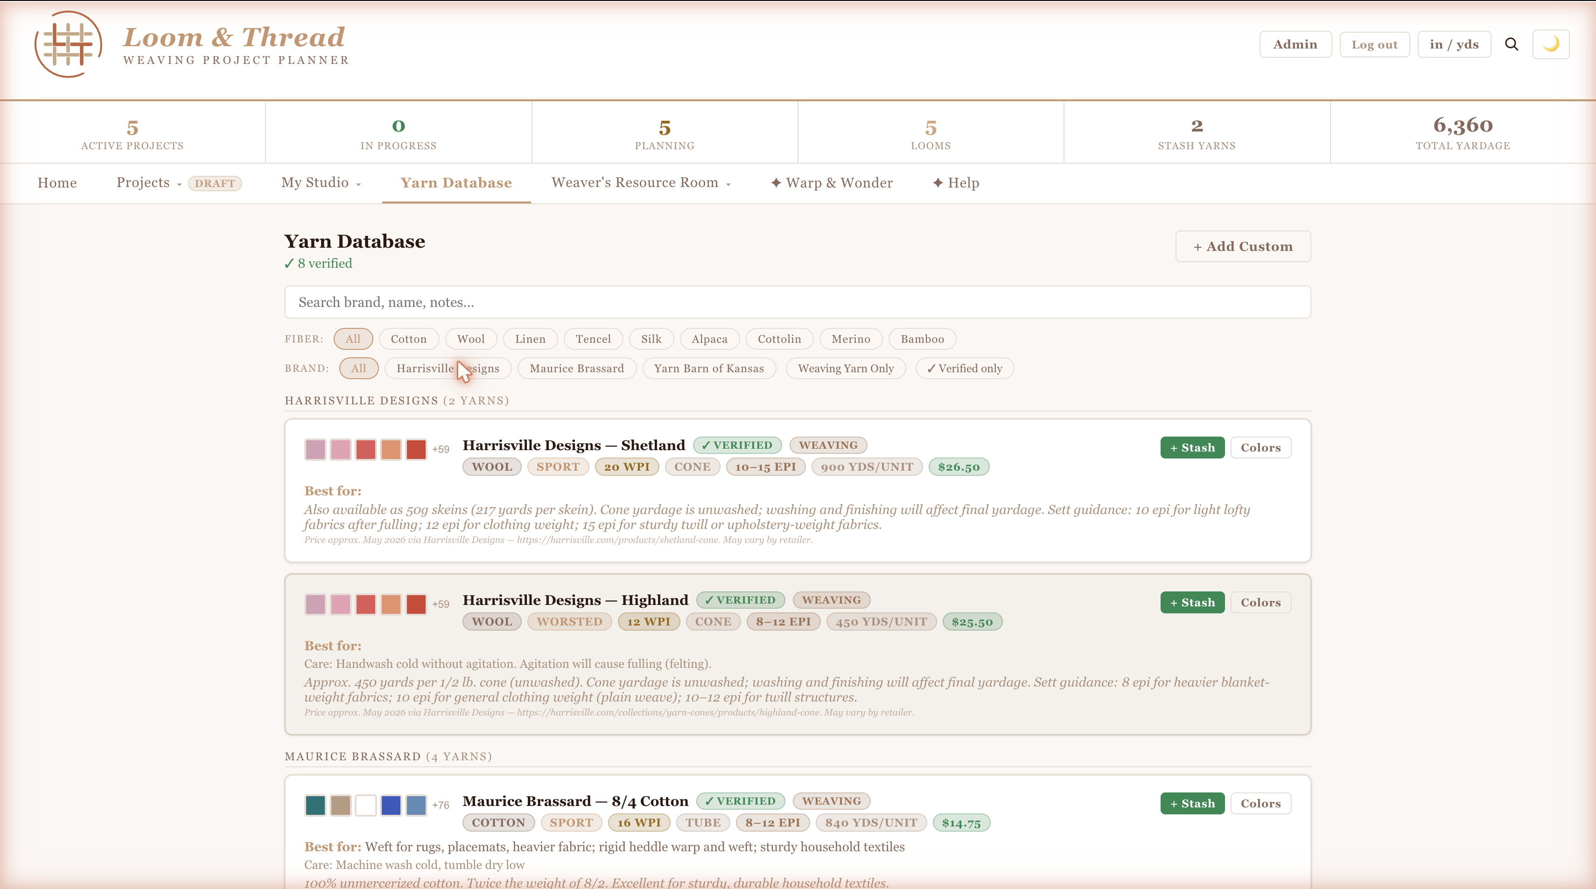Expand Weaver's Resource Room menu

click(641, 183)
